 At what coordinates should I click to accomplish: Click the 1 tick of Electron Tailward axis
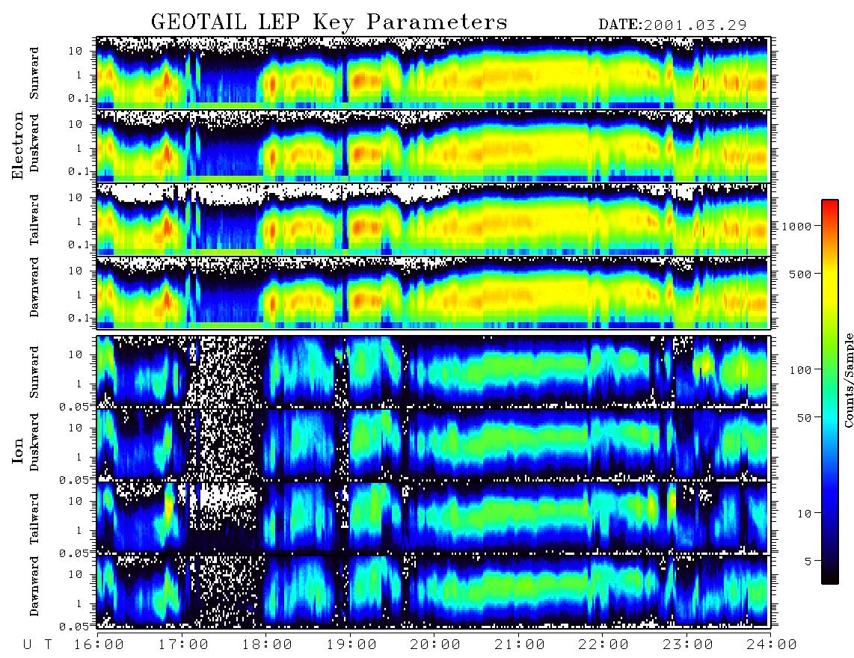click(x=79, y=221)
